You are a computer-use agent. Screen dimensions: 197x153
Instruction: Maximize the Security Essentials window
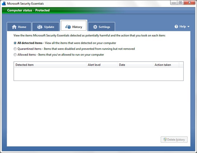click(x=180, y=3)
